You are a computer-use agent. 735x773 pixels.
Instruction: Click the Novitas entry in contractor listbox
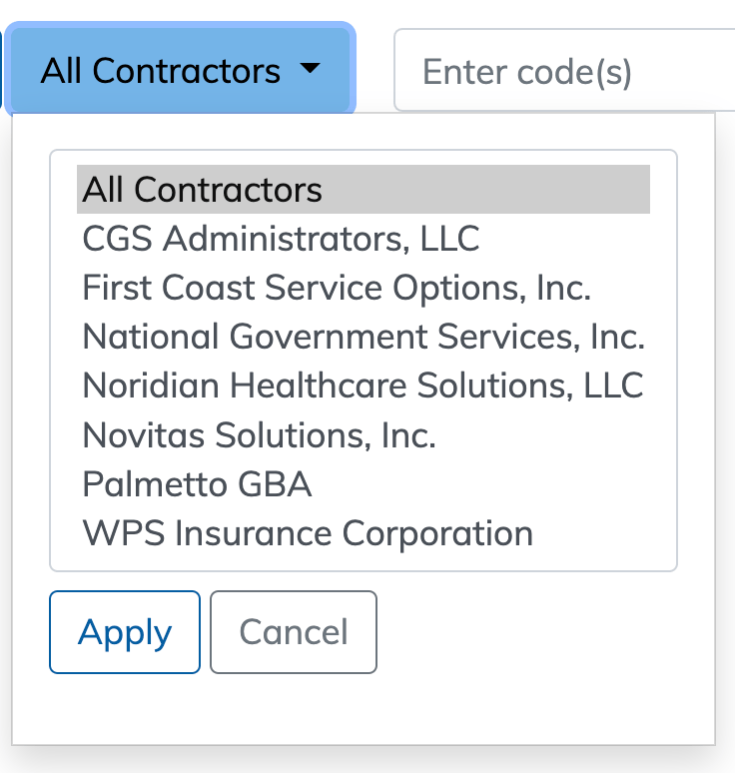click(x=260, y=435)
